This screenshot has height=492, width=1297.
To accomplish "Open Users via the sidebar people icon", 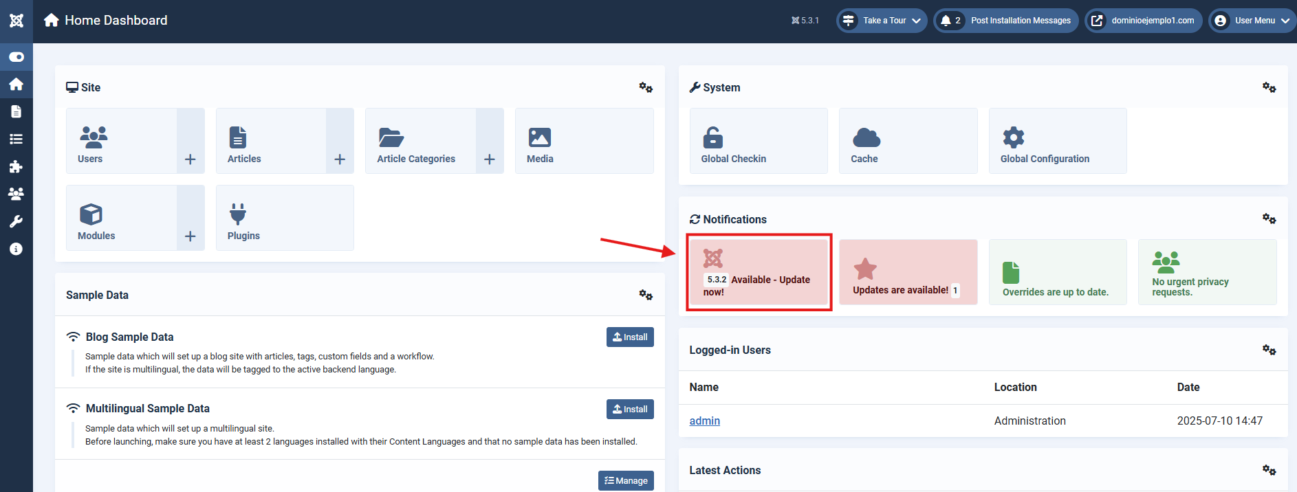I will [x=17, y=194].
